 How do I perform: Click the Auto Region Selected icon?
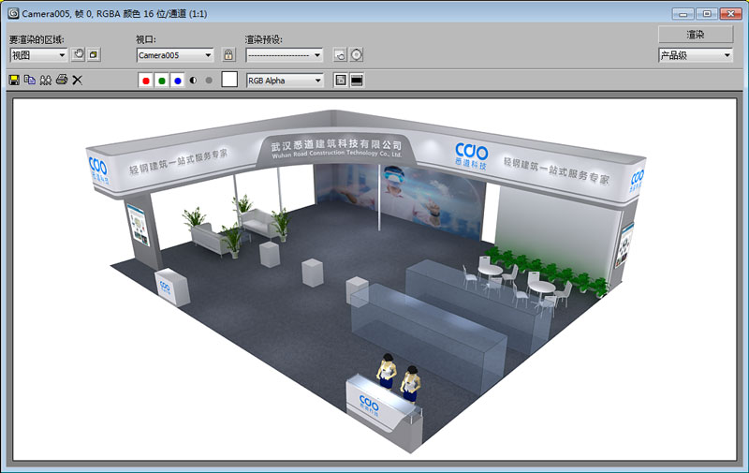(x=95, y=55)
